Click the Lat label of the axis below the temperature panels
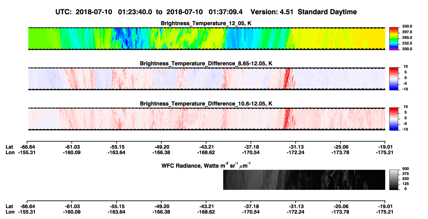The height and width of the screenshot is (219, 428). pos(10,147)
